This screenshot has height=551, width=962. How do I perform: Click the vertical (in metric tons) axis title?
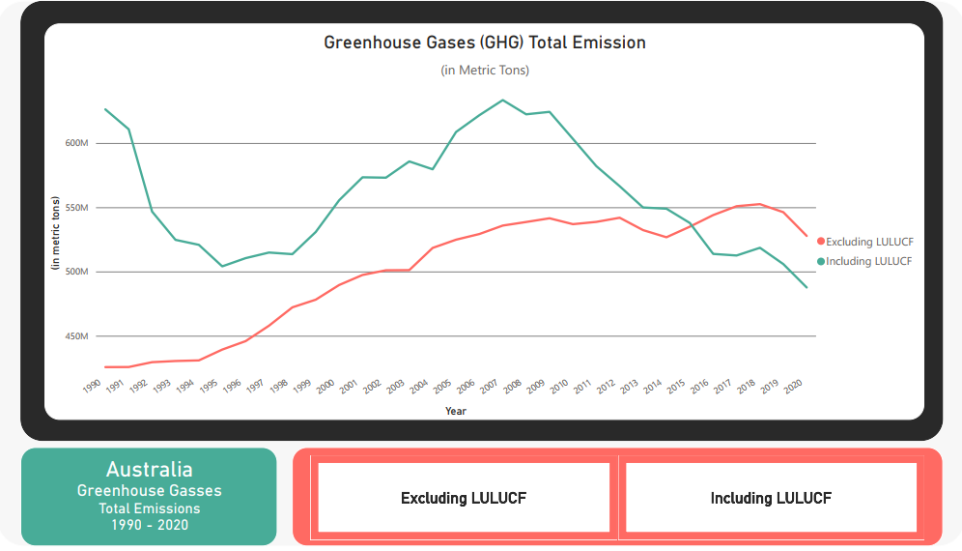[56, 233]
